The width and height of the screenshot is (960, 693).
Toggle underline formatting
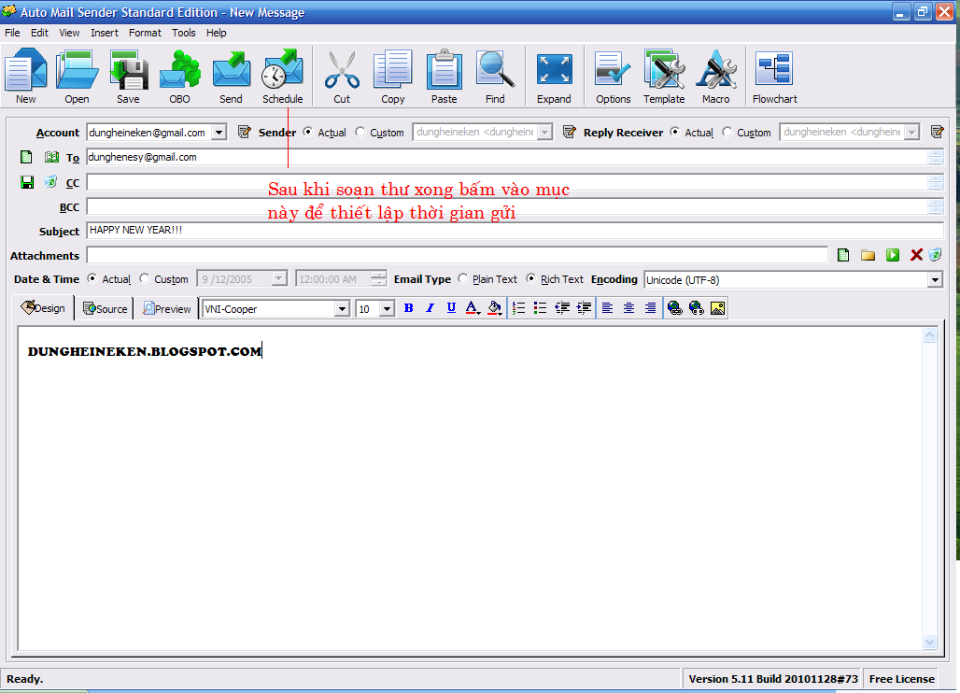pyautogui.click(x=451, y=308)
